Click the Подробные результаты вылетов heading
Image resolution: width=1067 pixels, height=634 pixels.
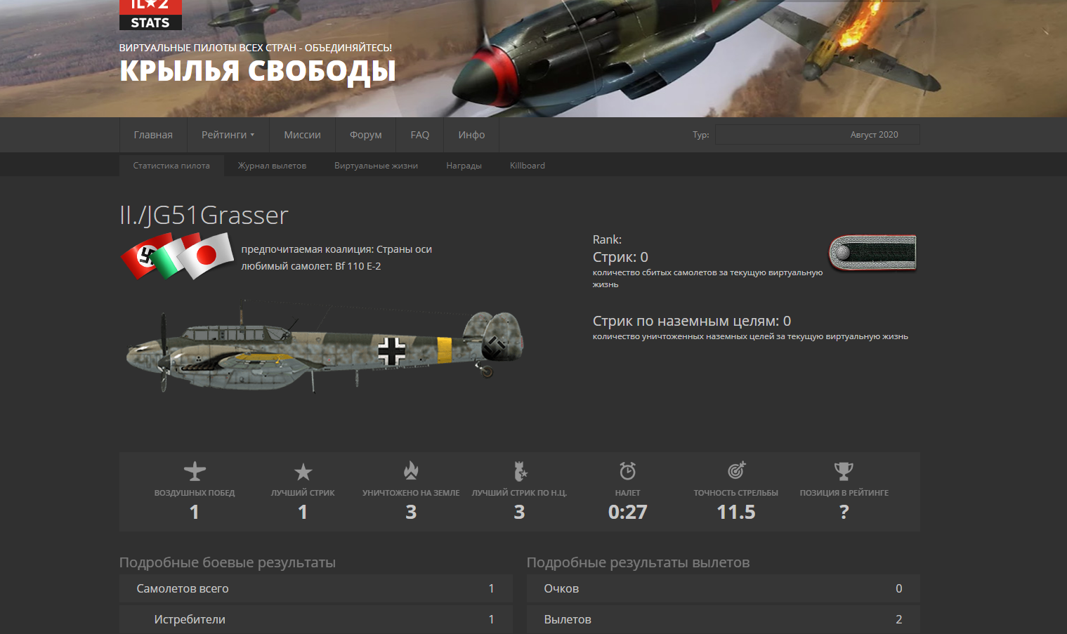tap(639, 562)
